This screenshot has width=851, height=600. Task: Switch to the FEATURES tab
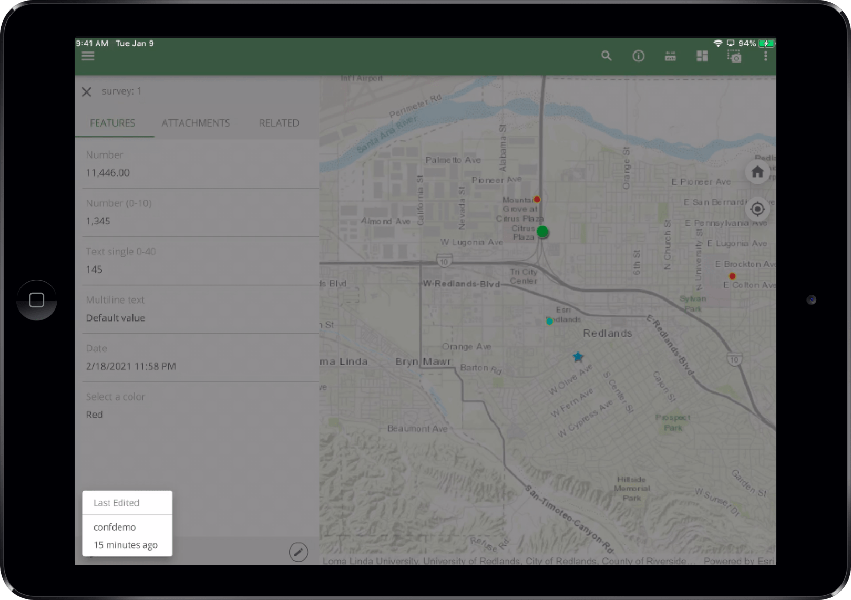pyautogui.click(x=112, y=123)
